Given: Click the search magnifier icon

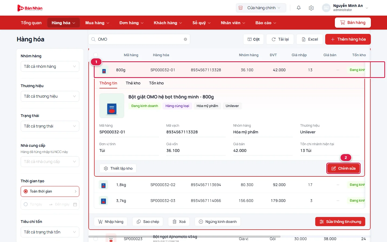Looking at the screenshot, I should click(93, 39).
